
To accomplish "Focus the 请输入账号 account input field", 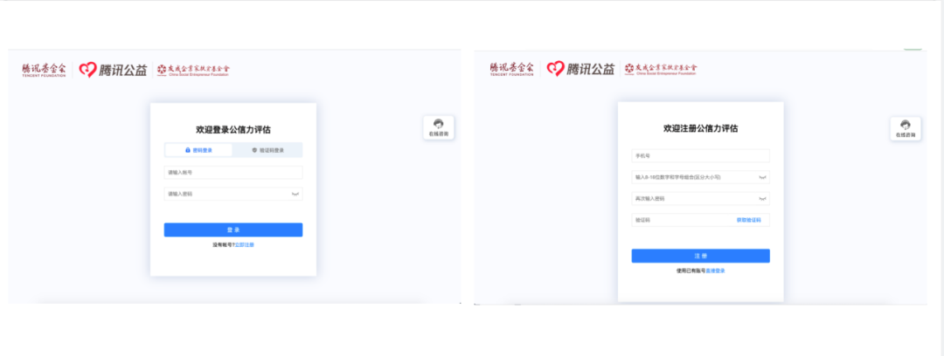I will pyautogui.click(x=233, y=172).
